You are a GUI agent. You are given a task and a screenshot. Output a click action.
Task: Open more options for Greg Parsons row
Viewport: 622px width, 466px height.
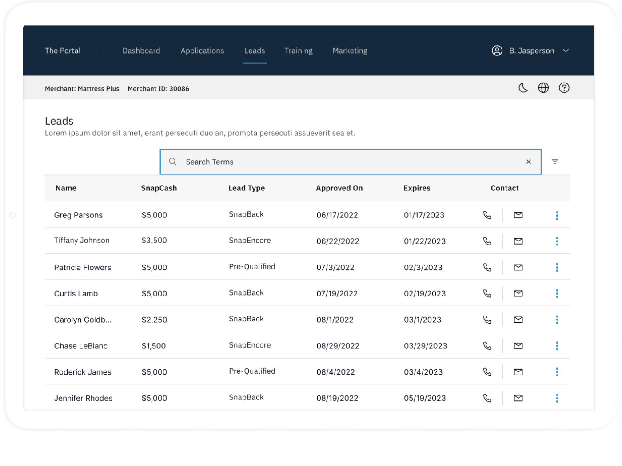pyautogui.click(x=557, y=216)
